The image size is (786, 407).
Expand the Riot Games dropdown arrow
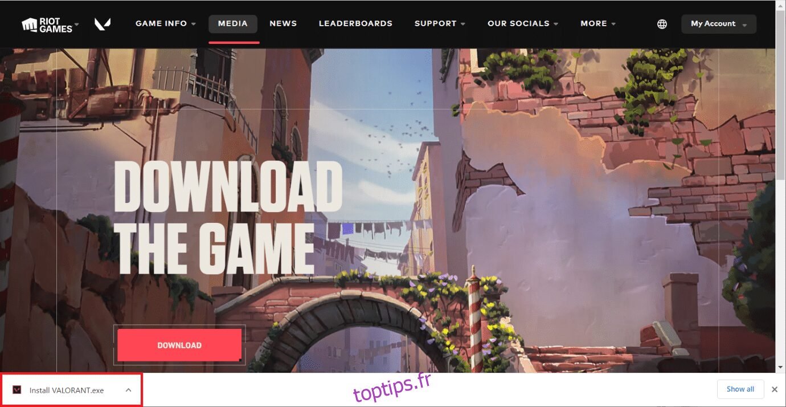click(77, 25)
